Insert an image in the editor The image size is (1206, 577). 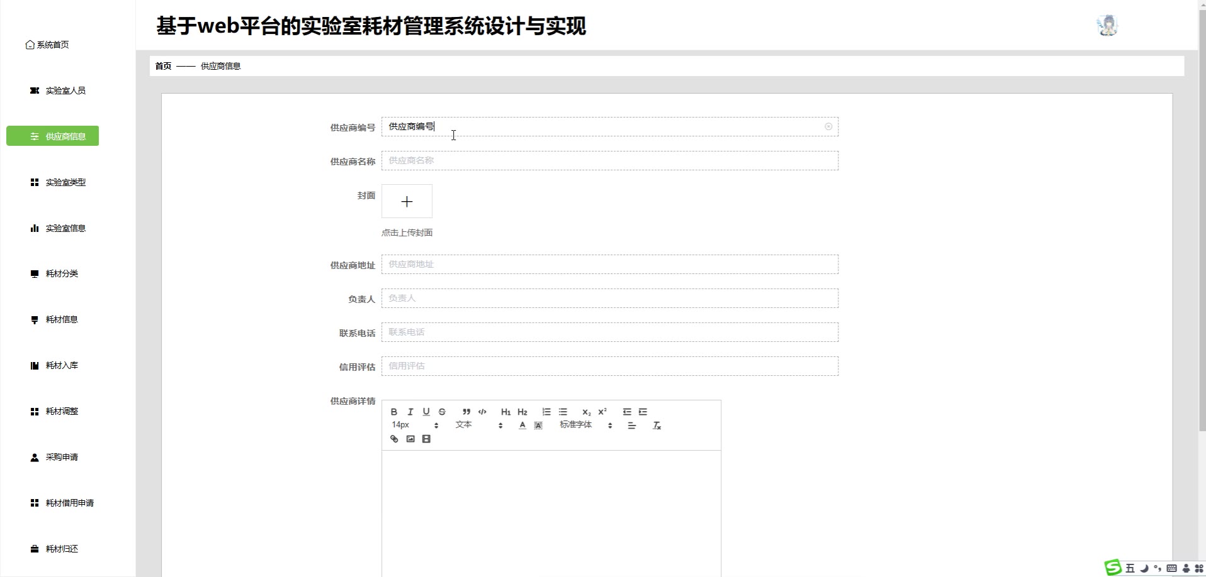(x=410, y=439)
